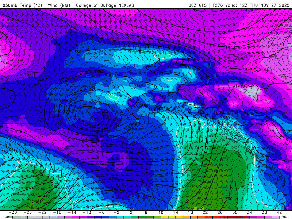Click the 18 color scale label
Viewport: 292px width, 219px height.
(190, 212)
